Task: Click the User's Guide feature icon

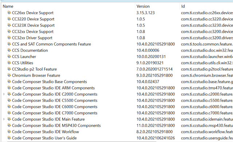Action: [9, 138]
